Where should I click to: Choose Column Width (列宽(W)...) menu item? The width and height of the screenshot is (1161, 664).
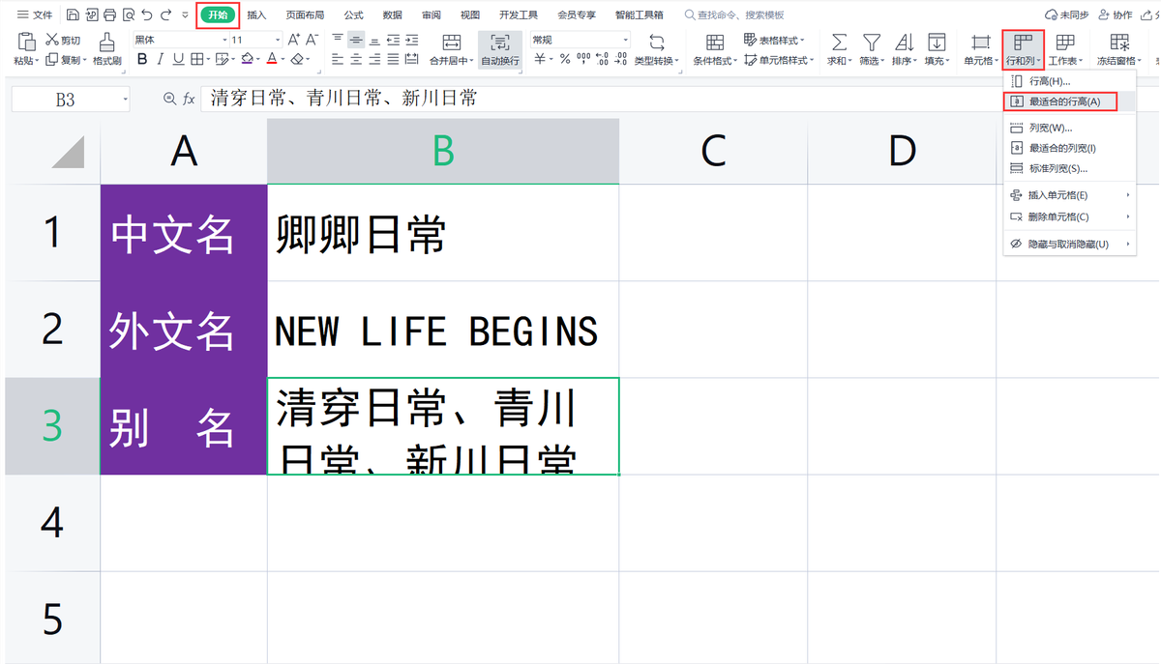click(1069, 128)
